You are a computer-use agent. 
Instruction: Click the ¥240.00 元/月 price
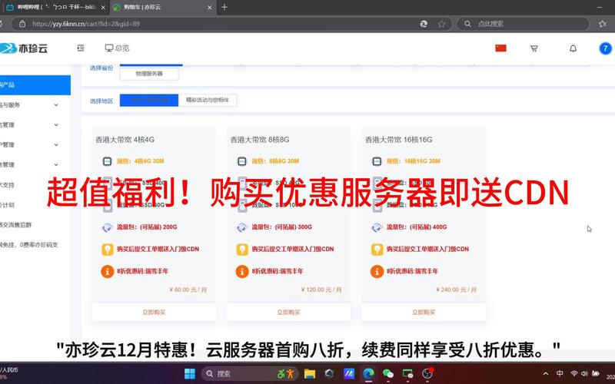point(456,290)
